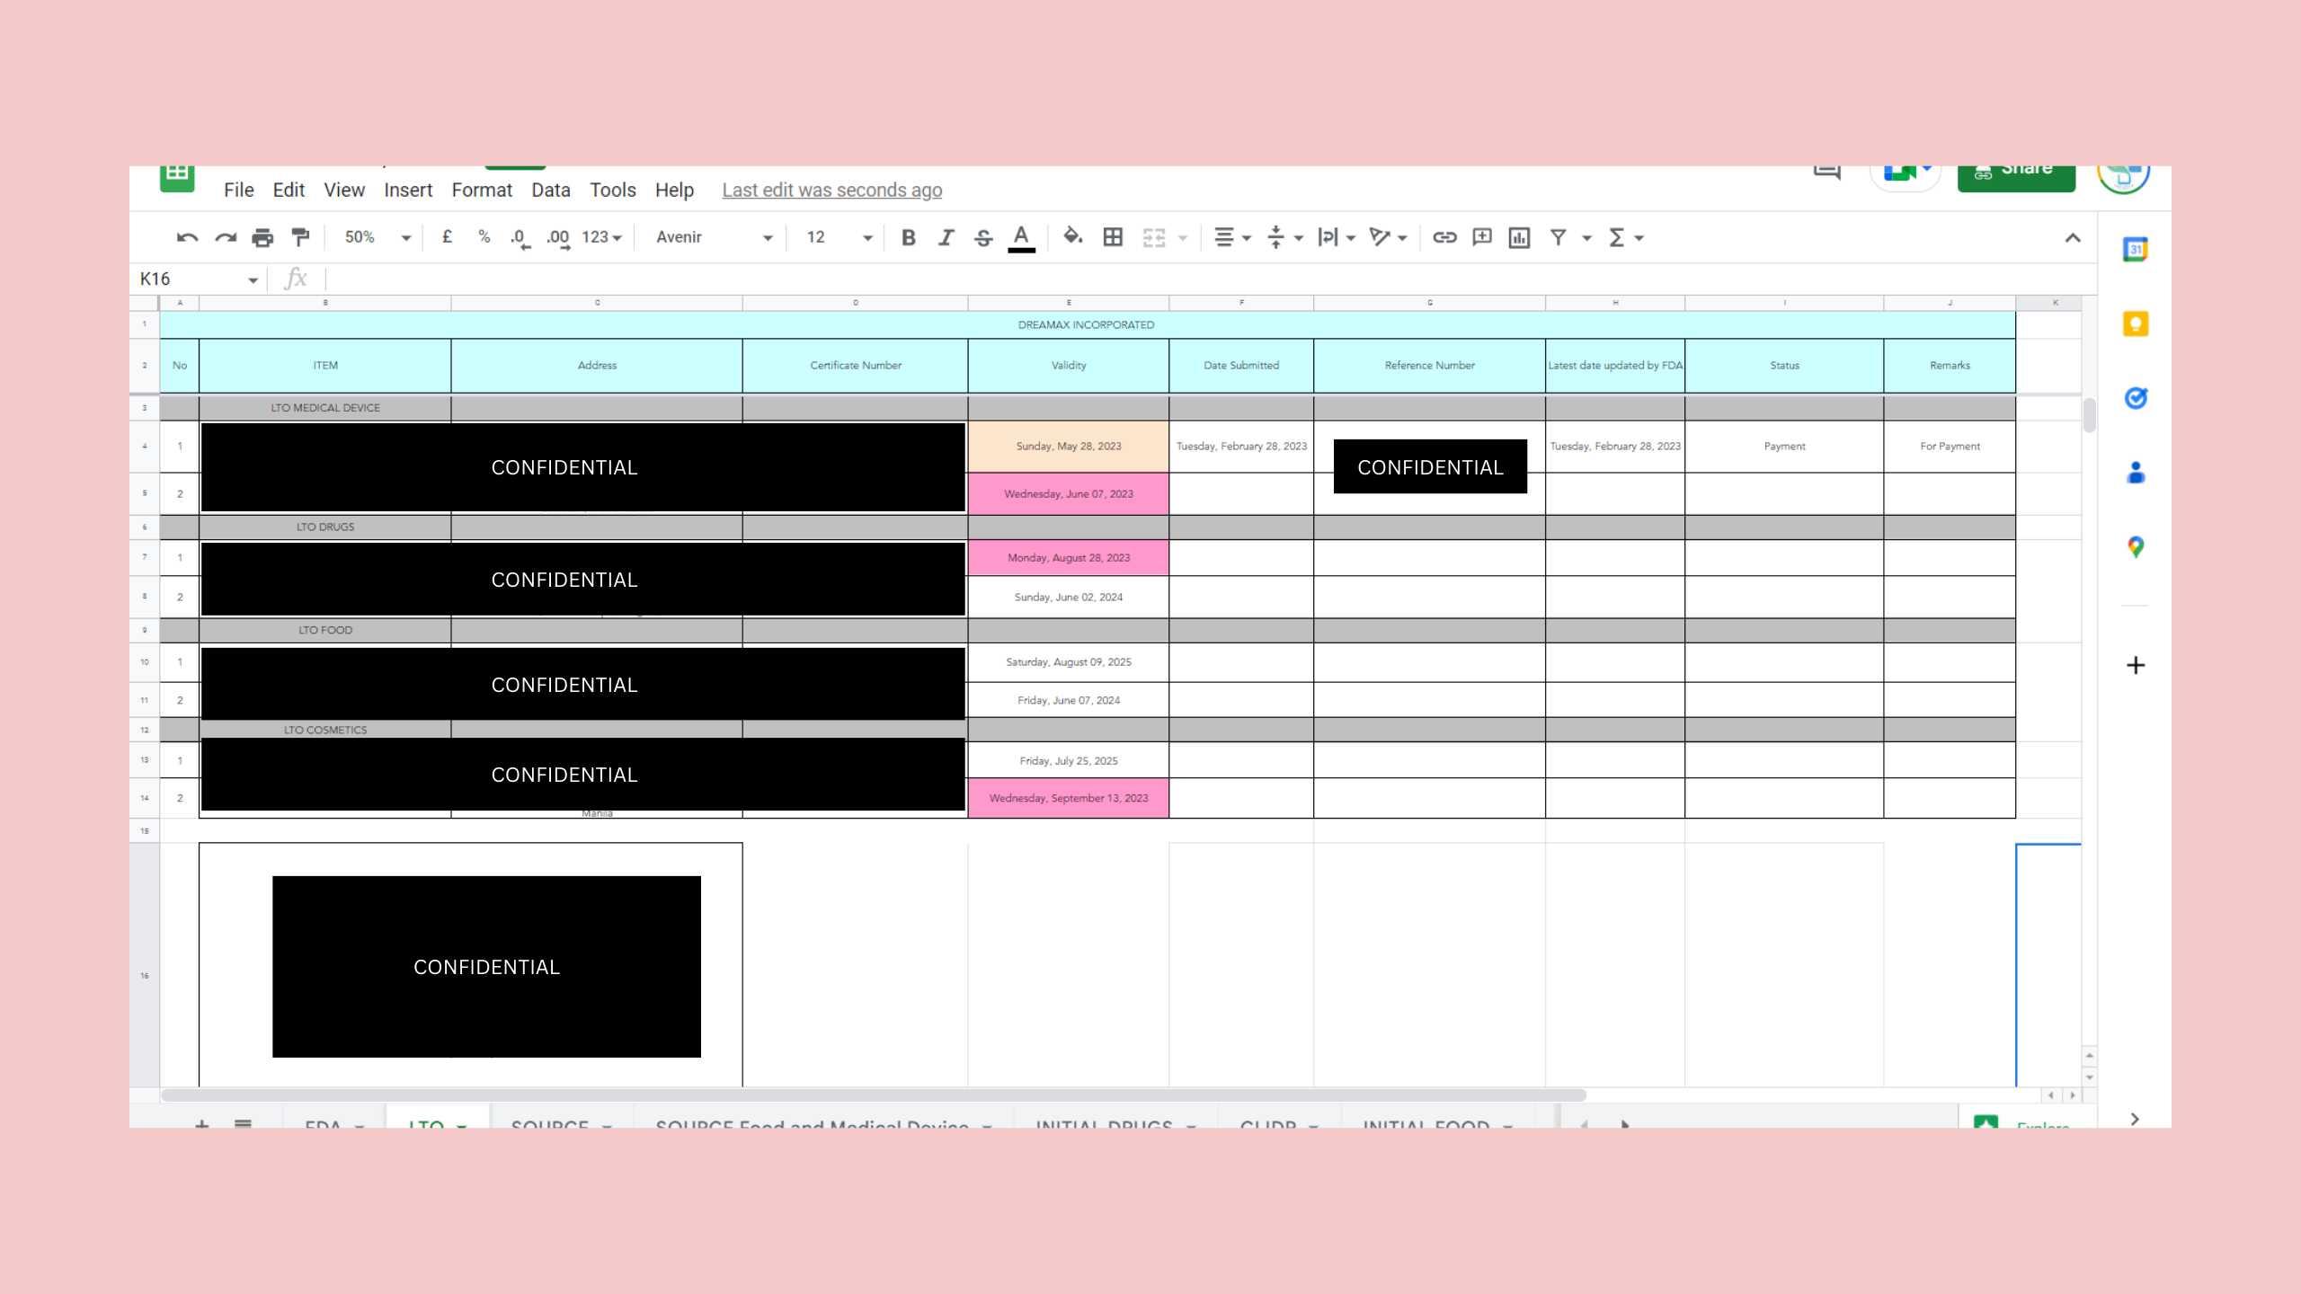
Task: Open the Borders tool
Action: tap(1113, 237)
